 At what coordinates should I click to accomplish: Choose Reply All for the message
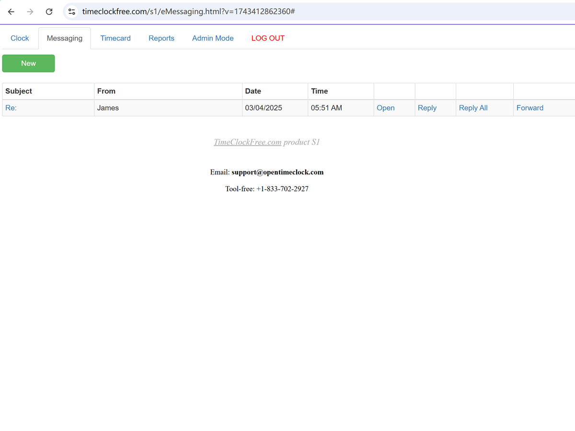[473, 108]
